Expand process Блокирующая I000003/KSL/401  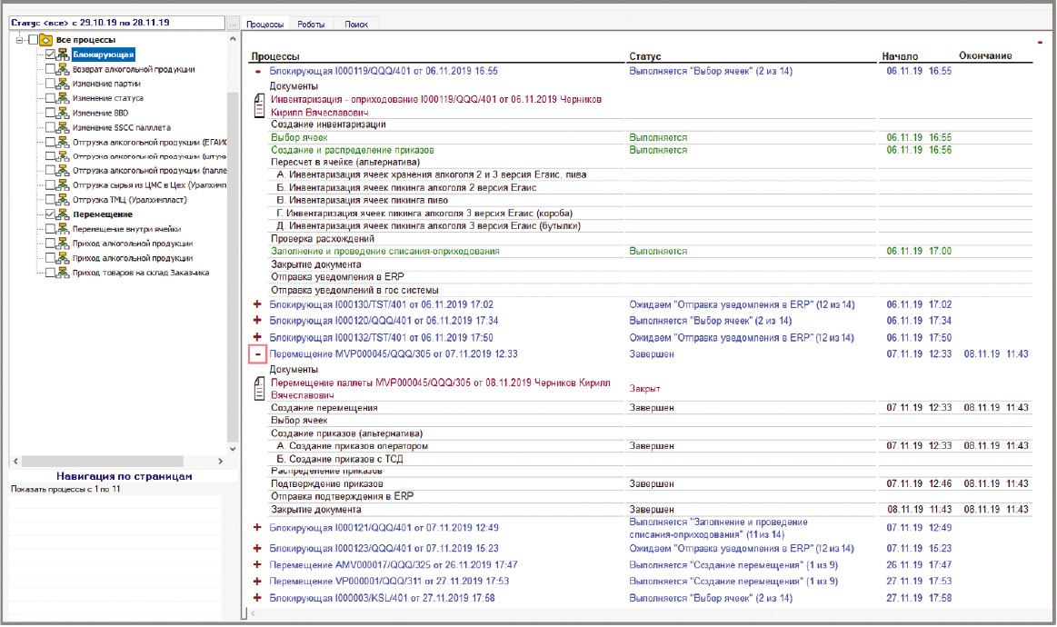[257, 598]
